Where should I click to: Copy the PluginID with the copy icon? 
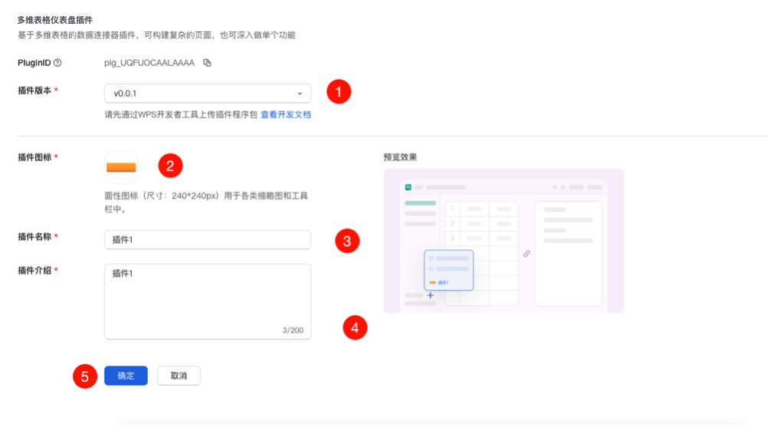207,63
